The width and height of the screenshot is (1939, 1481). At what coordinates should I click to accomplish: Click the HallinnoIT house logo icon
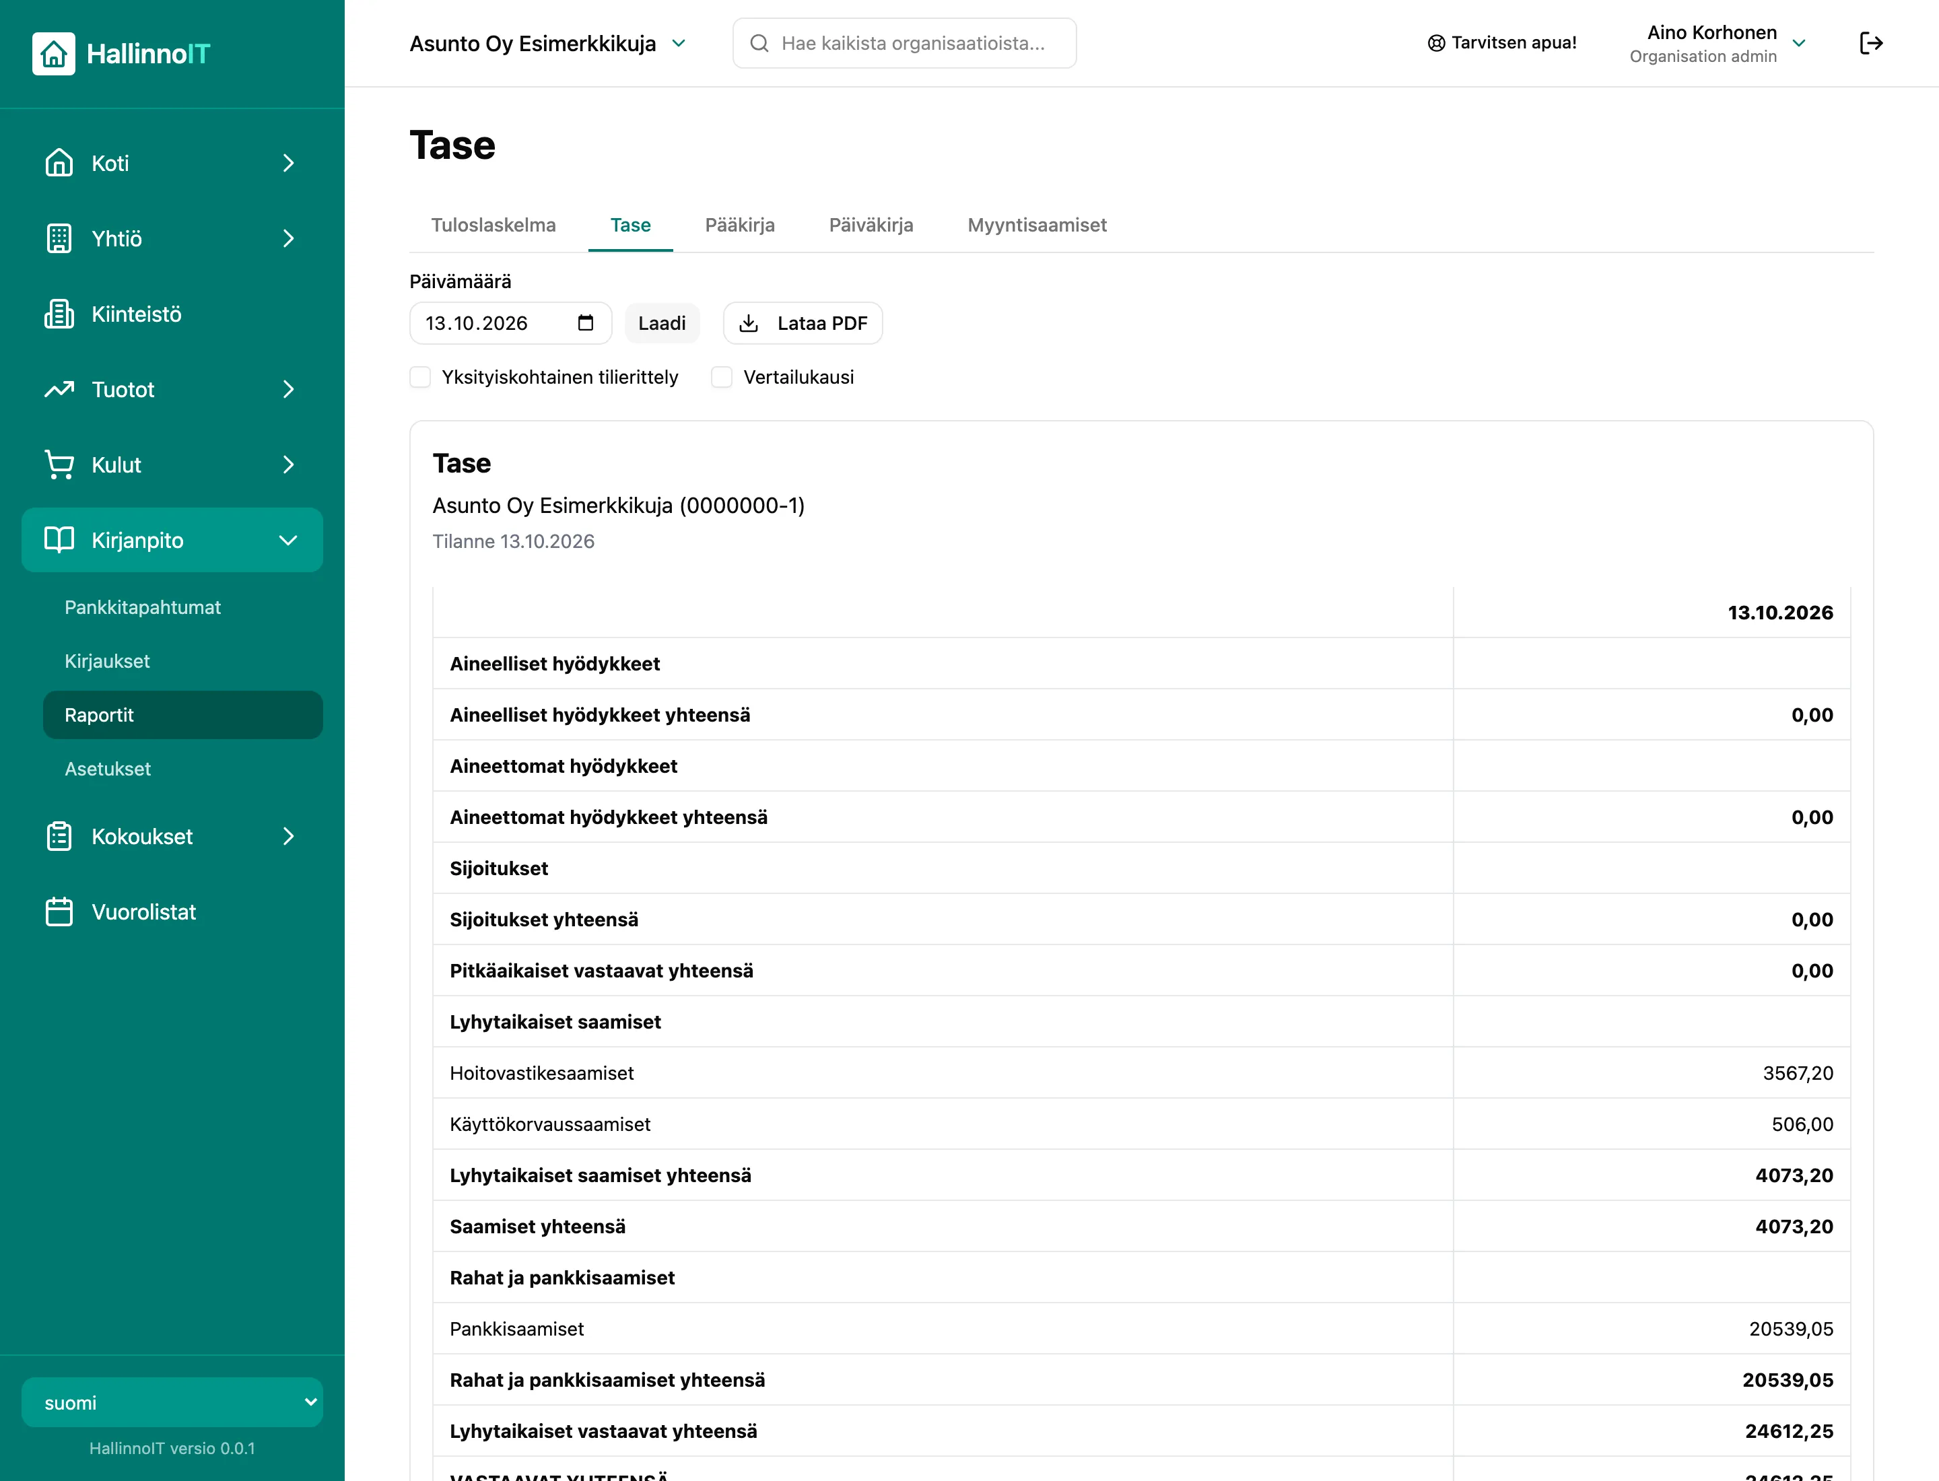54,54
